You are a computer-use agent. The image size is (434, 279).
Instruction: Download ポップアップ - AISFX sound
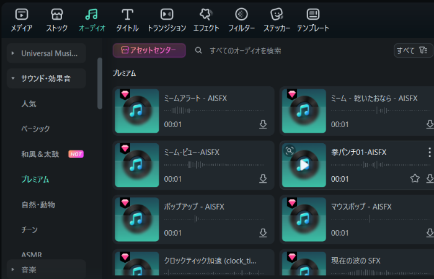click(x=263, y=233)
